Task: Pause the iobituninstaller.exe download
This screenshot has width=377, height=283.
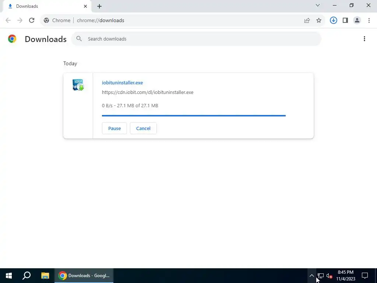Action: coord(114,128)
